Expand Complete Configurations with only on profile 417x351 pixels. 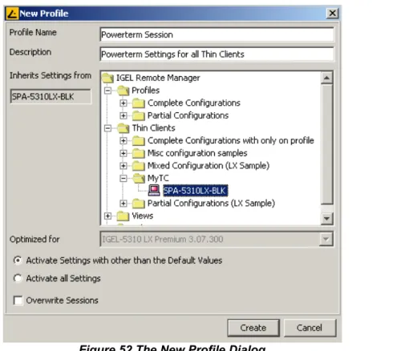click(123, 141)
